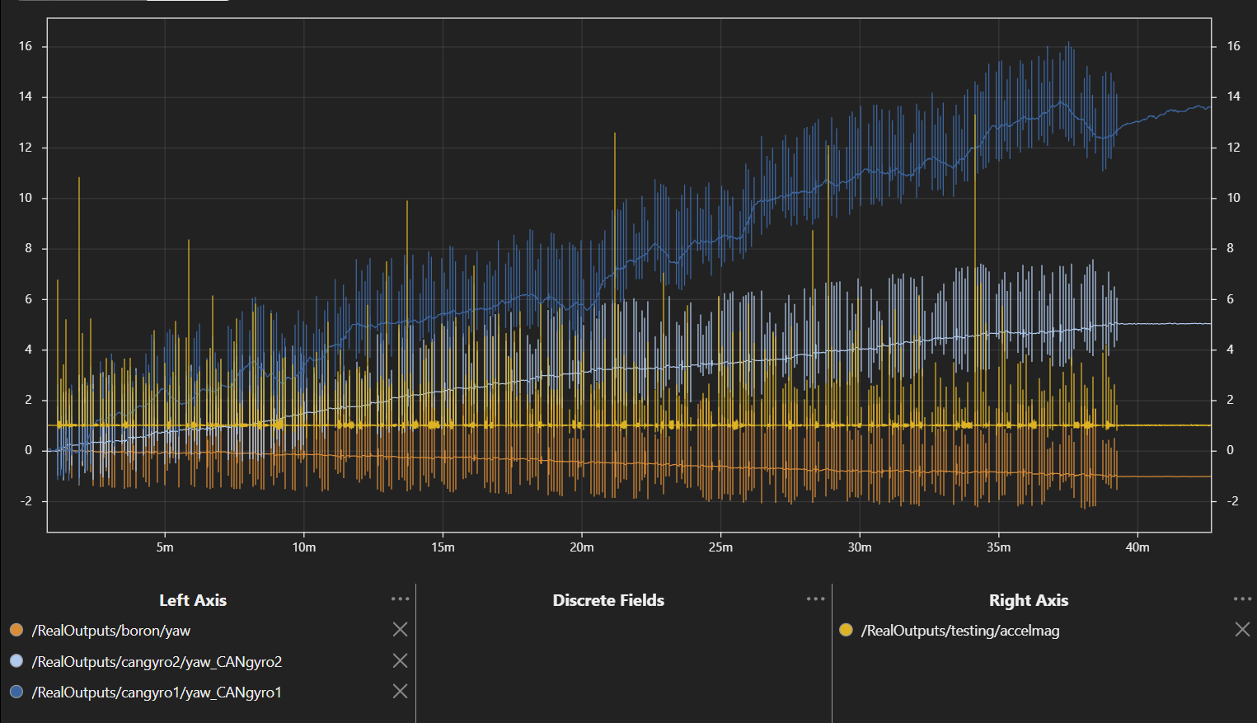Select the /RealOutputs/cangyro2/yaw_CANgyro2 label
The image size is (1257, 723).
(157, 662)
